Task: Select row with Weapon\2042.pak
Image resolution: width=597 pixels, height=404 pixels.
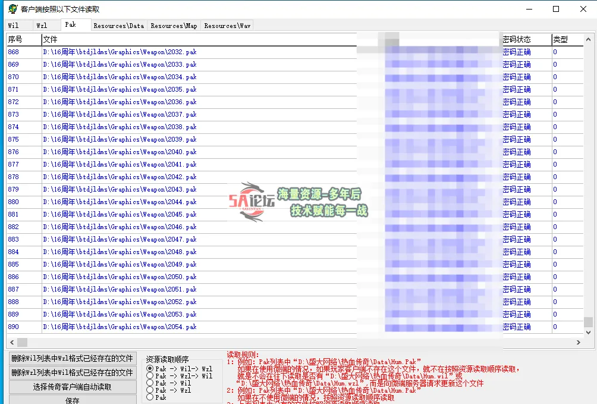Action: (295, 177)
